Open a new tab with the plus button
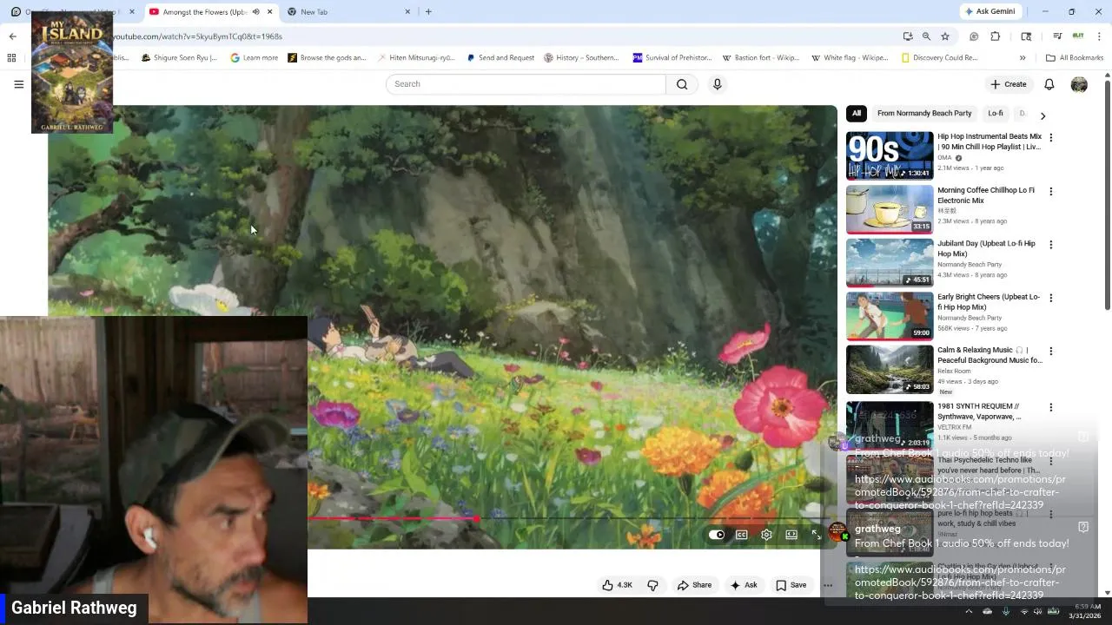This screenshot has height=625, width=1112. click(x=428, y=12)
